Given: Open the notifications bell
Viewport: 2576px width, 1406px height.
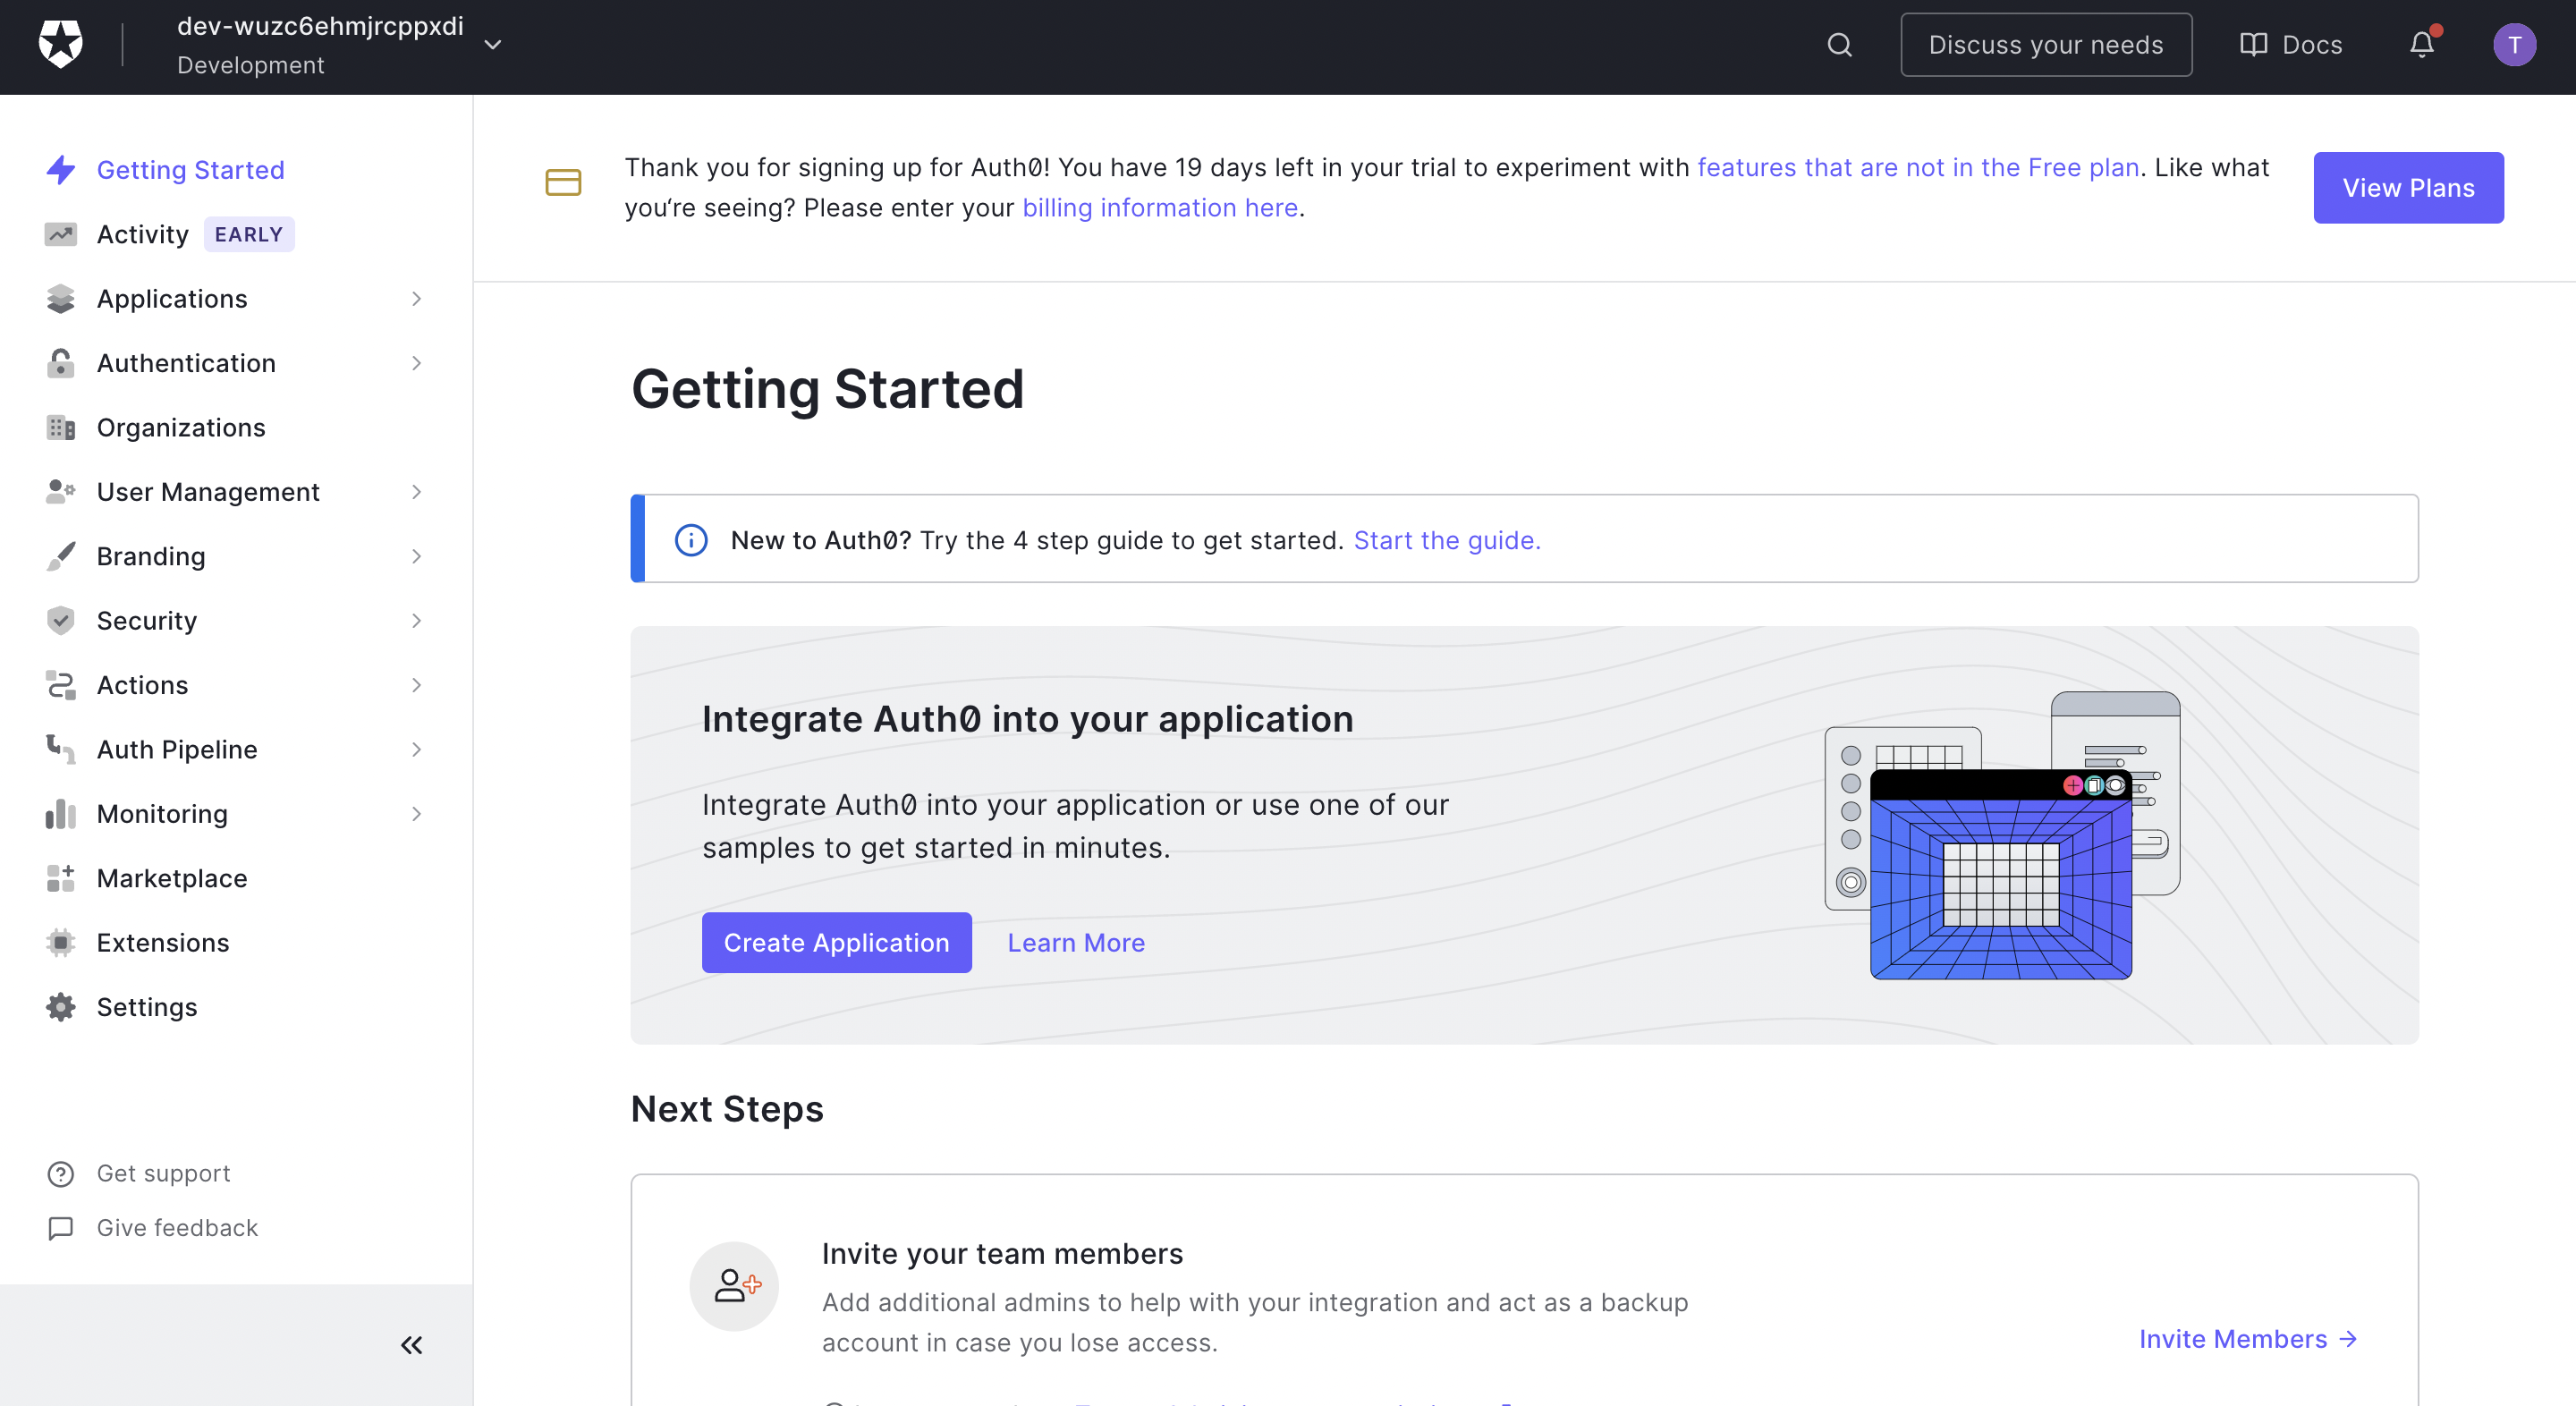Looking at the screenshot, I should (x=2421, y=45).
